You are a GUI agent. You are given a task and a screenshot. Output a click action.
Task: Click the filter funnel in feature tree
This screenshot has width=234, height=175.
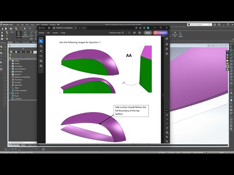(10, 55)
